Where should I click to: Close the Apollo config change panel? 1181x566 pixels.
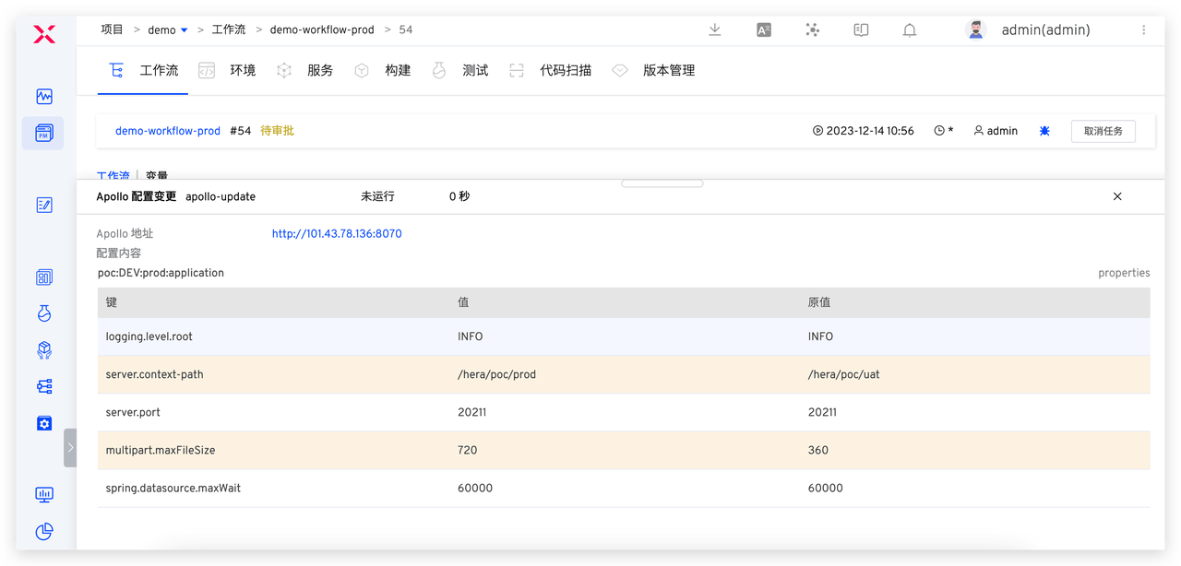coord(1117,196)
